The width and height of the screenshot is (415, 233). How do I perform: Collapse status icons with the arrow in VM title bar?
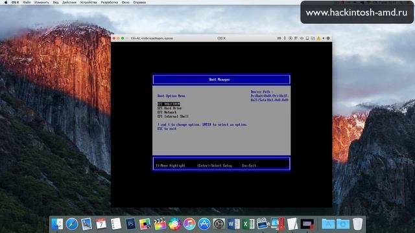tap(323, 38)
